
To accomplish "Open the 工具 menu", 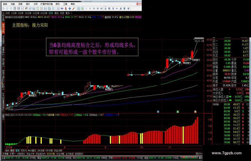I will click(65, 4).
